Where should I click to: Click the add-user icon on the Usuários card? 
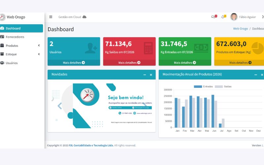click(91, 48)
